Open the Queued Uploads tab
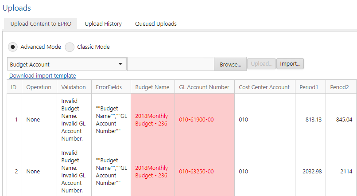The image size is (357, 196). (x=155, y=24)
